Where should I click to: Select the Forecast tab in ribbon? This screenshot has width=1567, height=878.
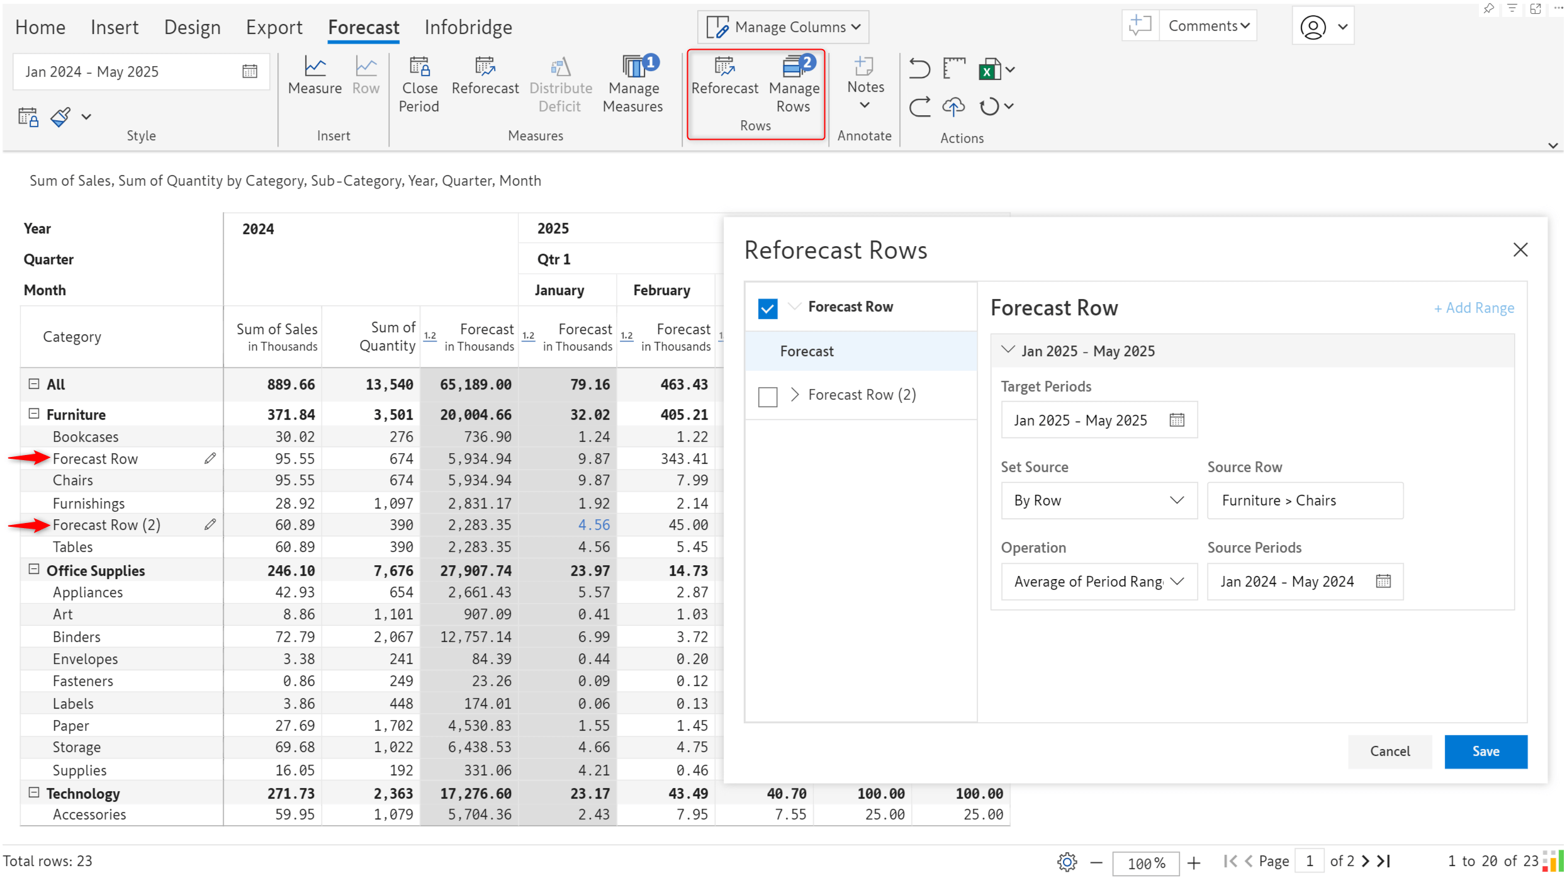pyautogui.click(x=362, y=27)
